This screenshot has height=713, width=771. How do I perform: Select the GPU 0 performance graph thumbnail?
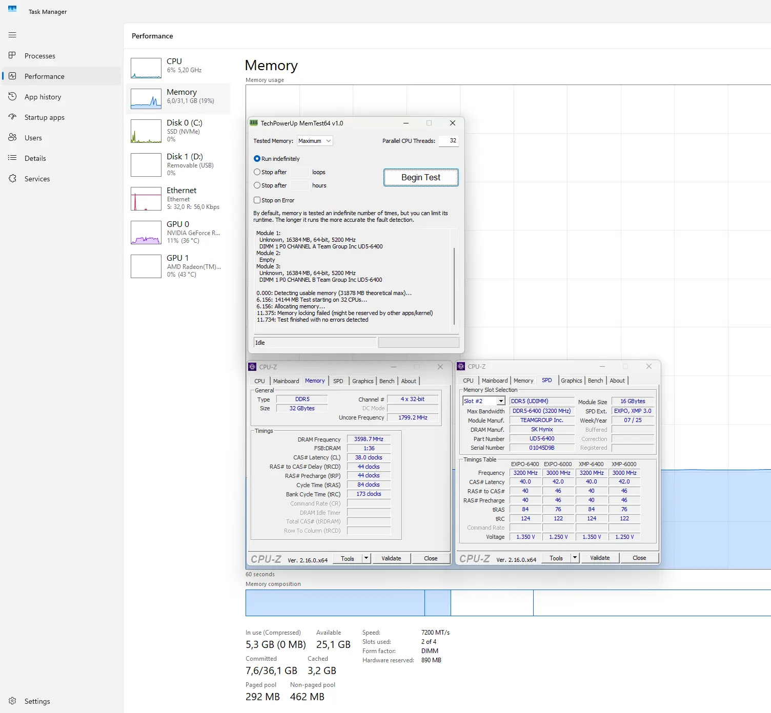(146, 233)
